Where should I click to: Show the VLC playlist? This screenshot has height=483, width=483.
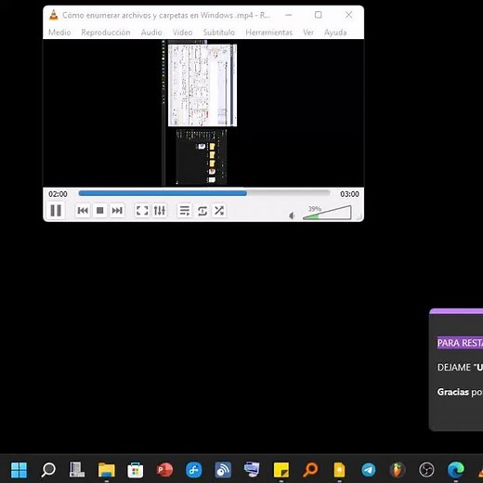(185, 211)
